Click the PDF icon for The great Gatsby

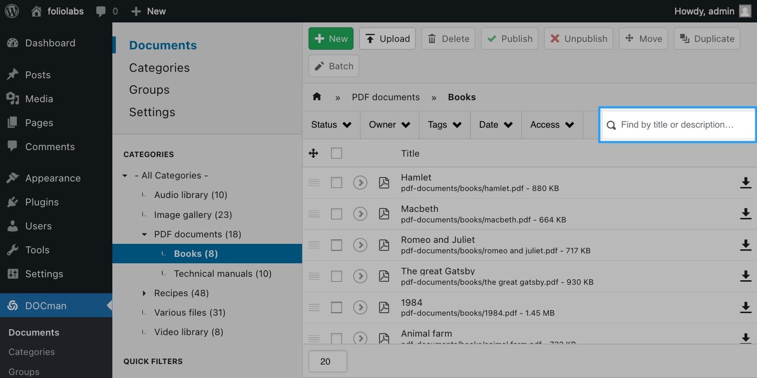coord(384,276)
